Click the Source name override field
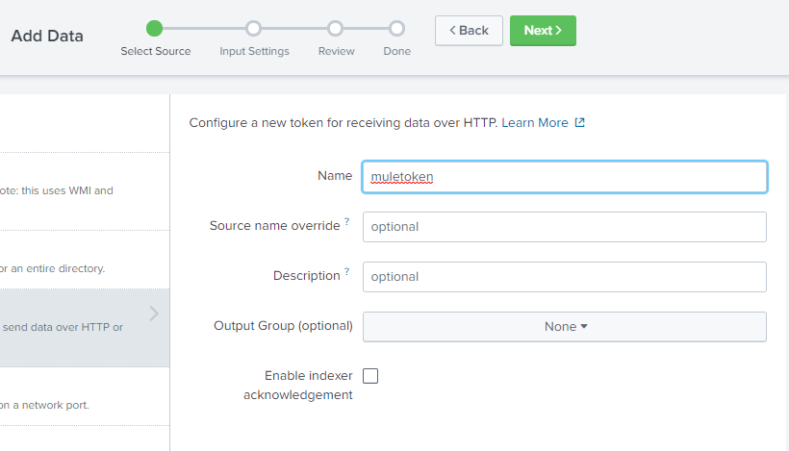Screen dimensions: 789x451 coord(564,227)
